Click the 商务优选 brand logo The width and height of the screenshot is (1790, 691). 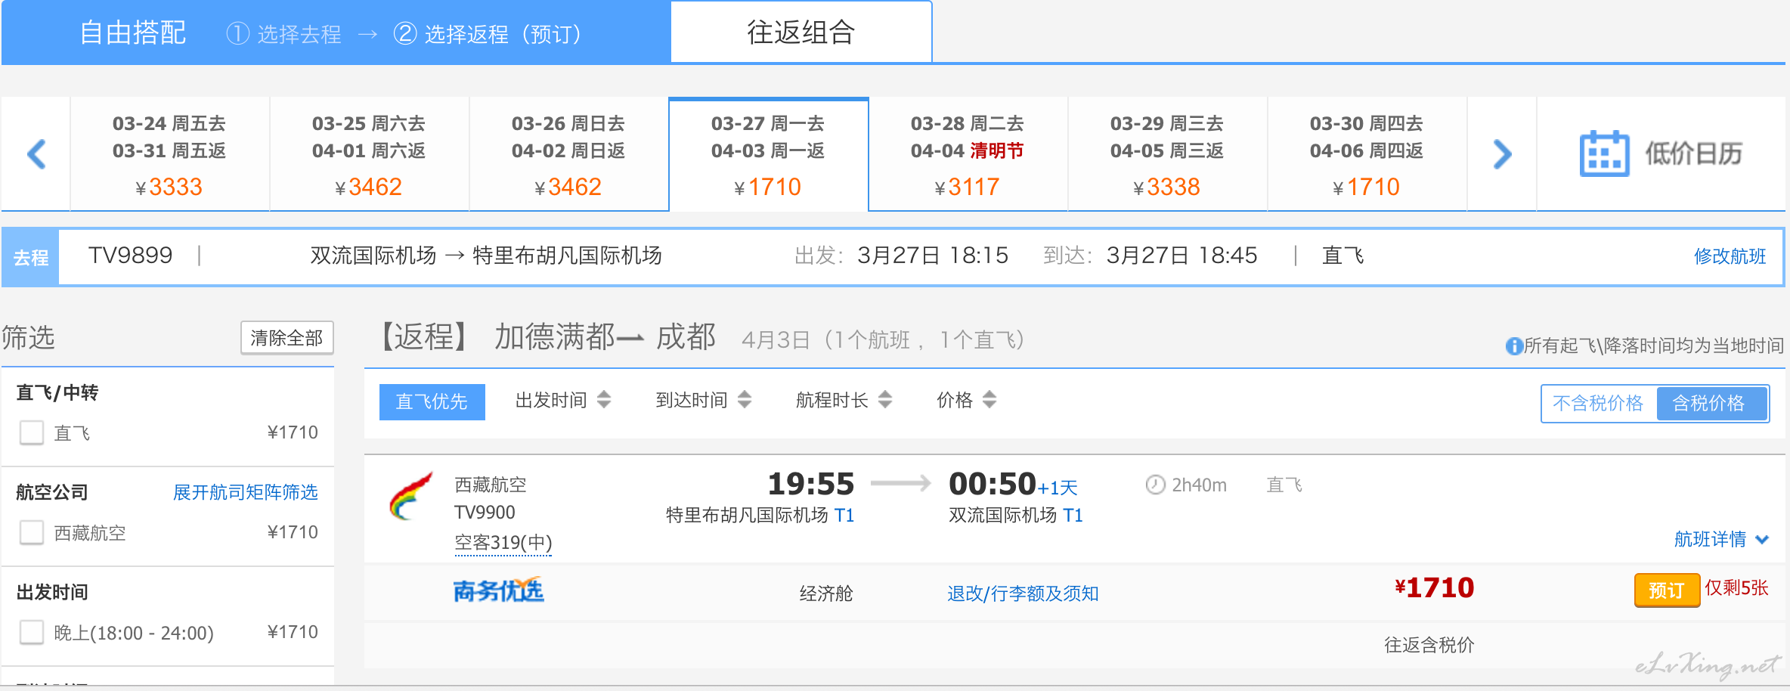coord(498,591)
